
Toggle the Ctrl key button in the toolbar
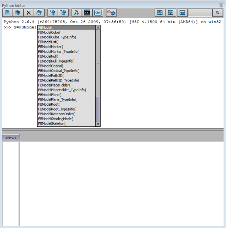pos(98,13)
